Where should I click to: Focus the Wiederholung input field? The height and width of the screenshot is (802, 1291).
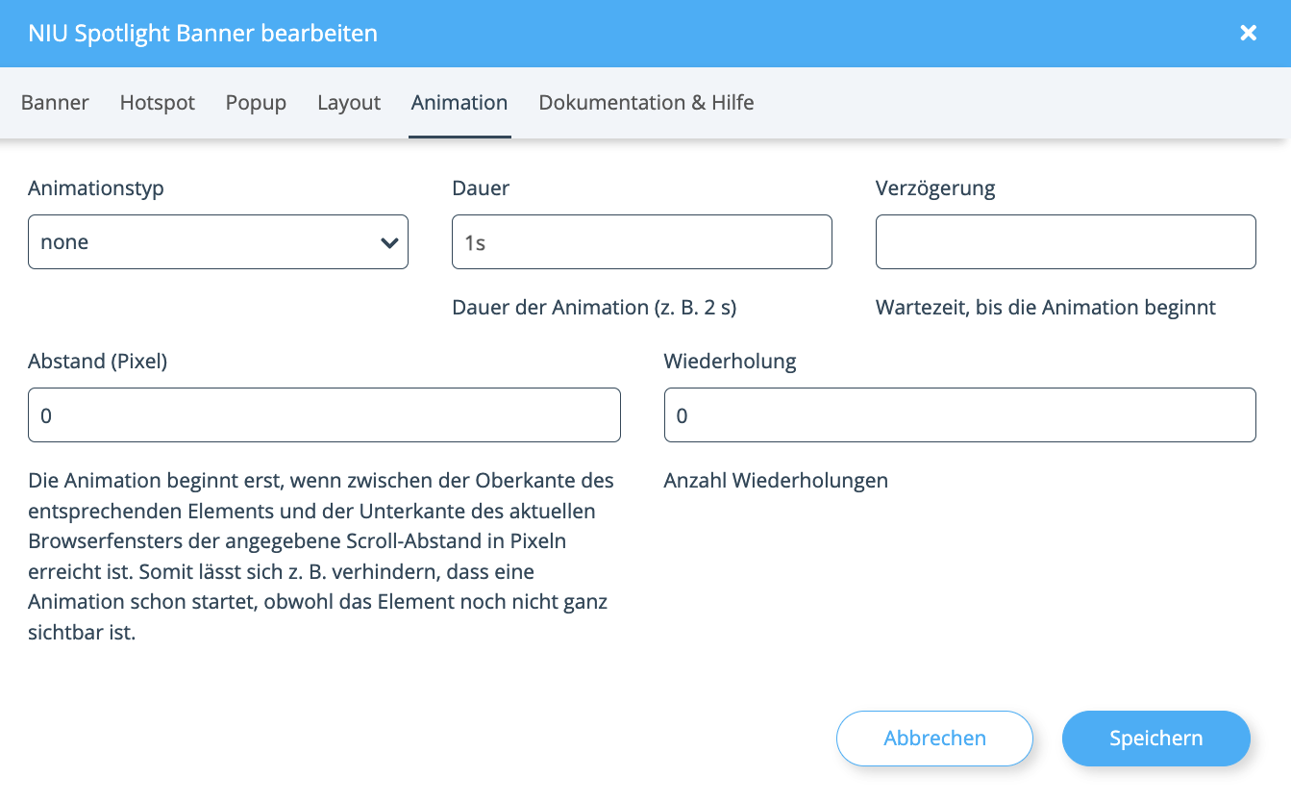pos(959,414)
